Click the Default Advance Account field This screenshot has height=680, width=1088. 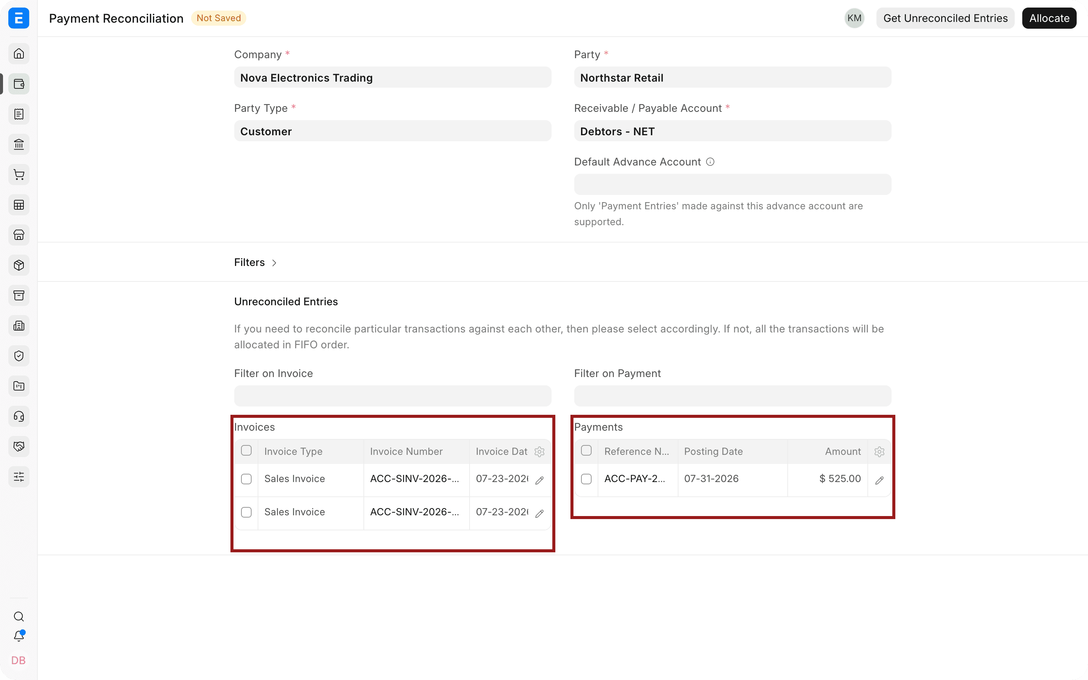(x=733, y=184)
